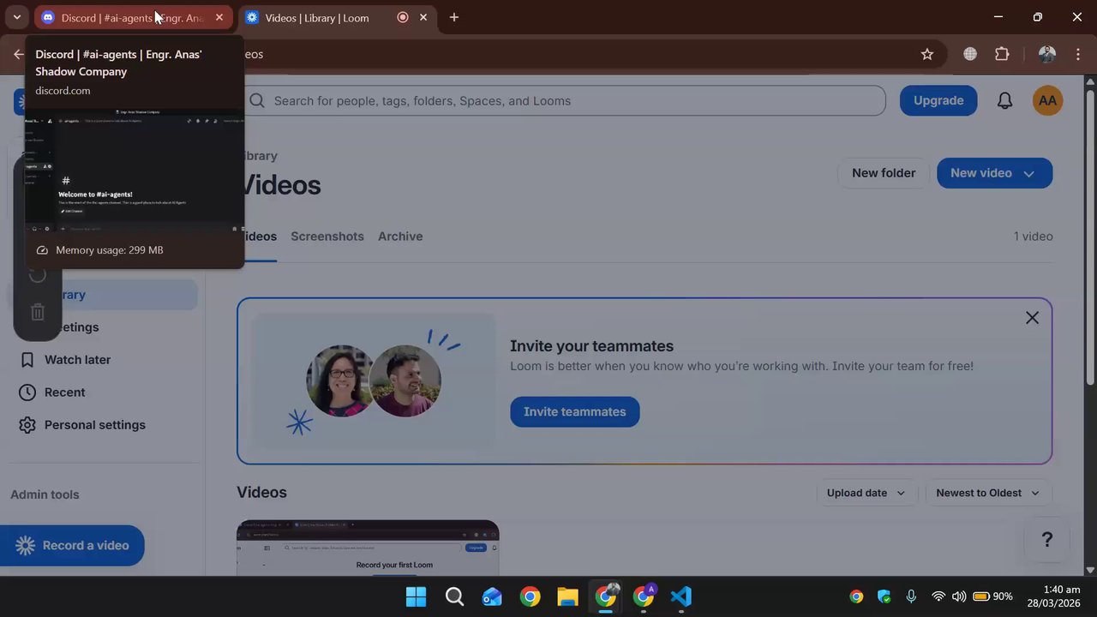Open the Chrome profile avatar menu
The height and width of the screenshot is (617, 1097).
(x=1046, y=54)
